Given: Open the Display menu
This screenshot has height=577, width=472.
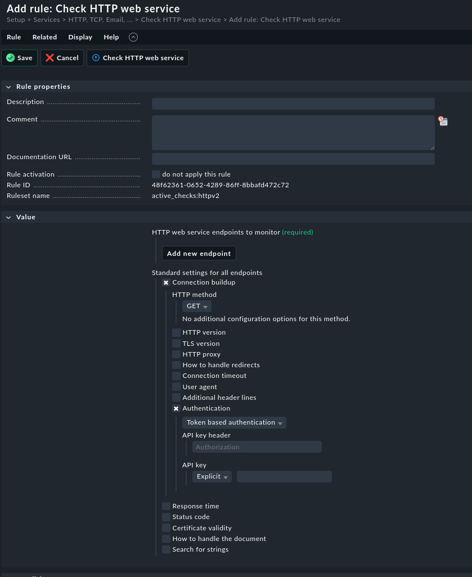Looking at the screenshot, I should (x=80, y=37).
